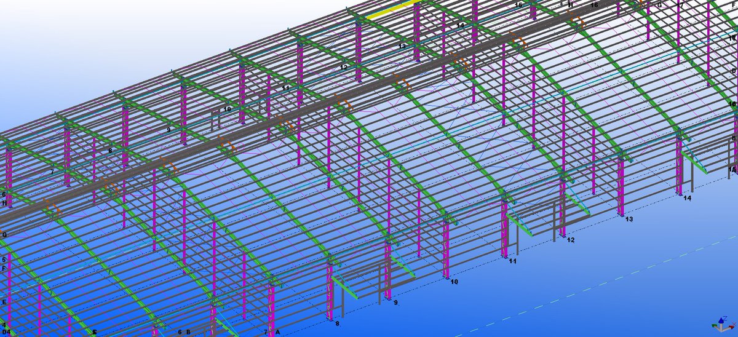Click the D4 grid label in the corner
This screenshot has width=738, height=337.
click(6, 333)
